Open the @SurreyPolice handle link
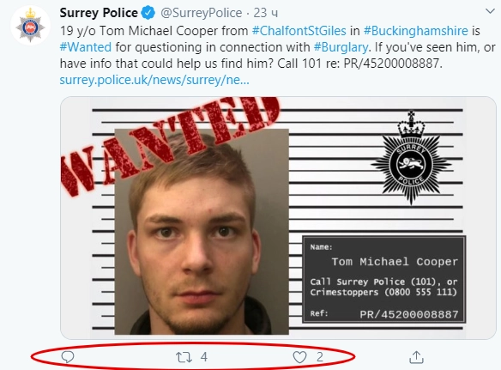Viewport: 501px width, 370px height. [202, 13]
